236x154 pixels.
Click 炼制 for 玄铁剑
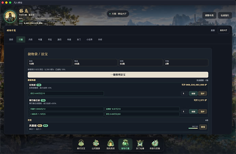tap(193, 93)
